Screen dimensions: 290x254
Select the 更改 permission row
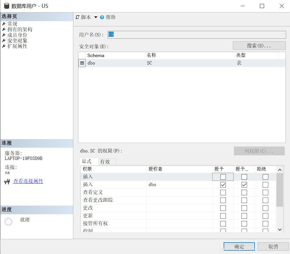(178, 208)
